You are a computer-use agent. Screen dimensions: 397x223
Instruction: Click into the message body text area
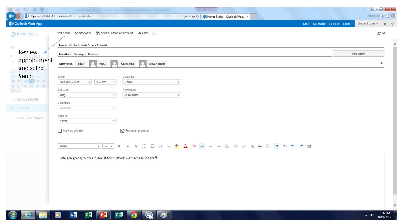click(221, 181)
